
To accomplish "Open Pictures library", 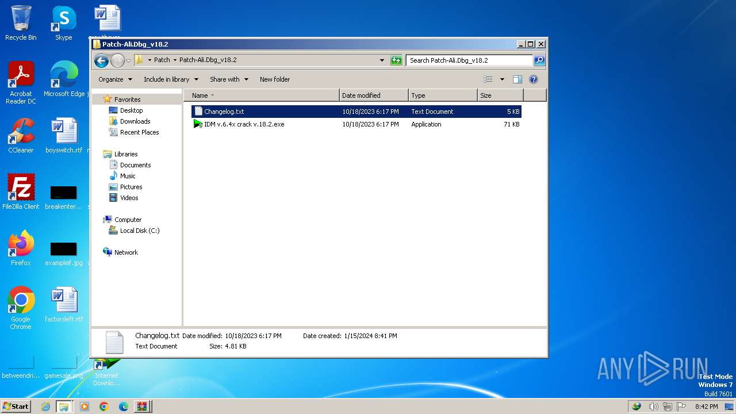I will tap(131, 187).
